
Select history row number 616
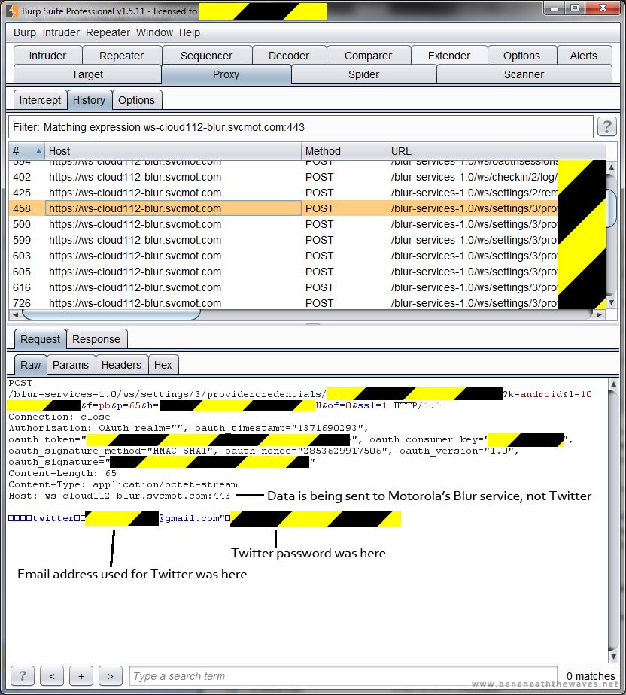pos(283,287)
